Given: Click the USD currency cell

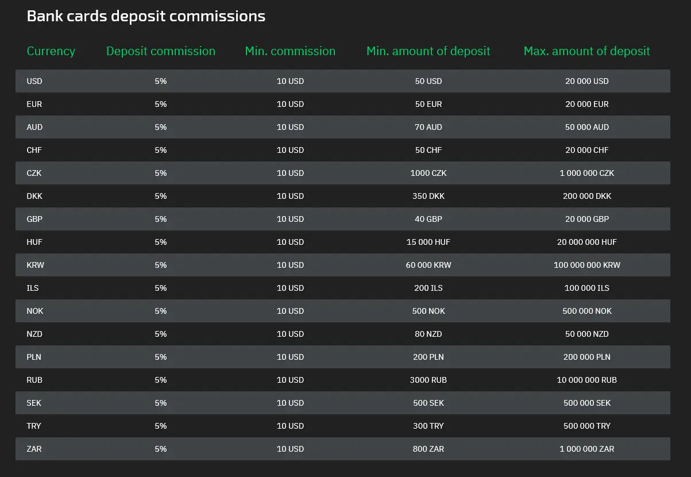Looking at the screenshot, I should pyautogui.click(x=34, y=81).
